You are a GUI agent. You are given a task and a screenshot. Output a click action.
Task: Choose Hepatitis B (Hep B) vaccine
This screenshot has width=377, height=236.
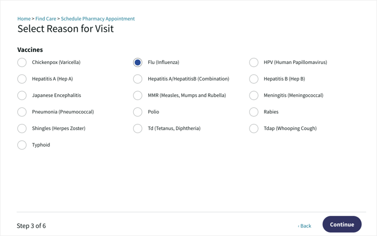click(x=254, y=79)
